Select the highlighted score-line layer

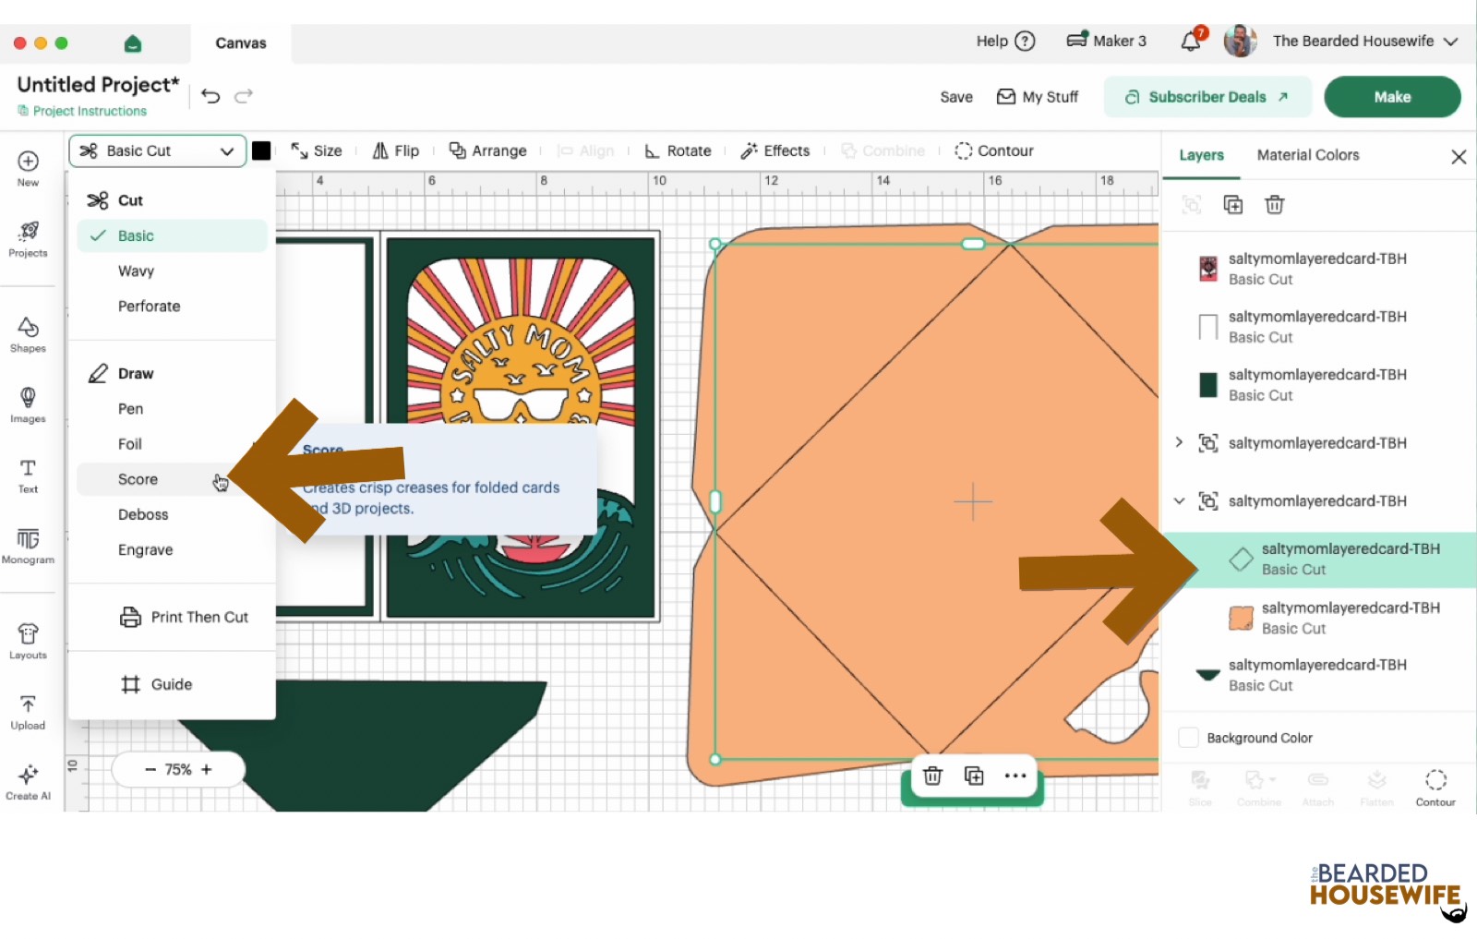(1318, 559)
